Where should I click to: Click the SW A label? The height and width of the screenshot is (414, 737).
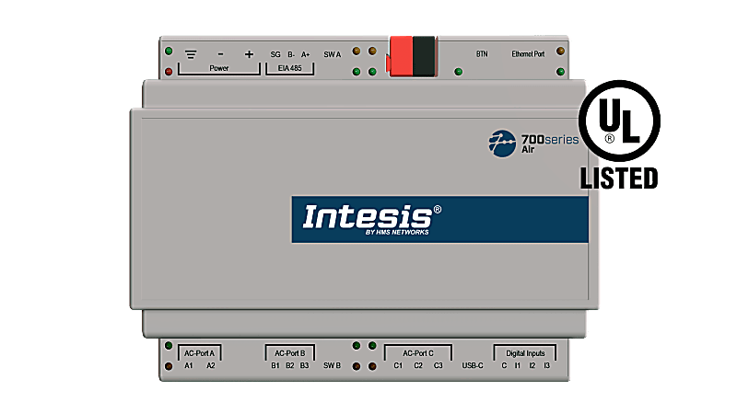pos(332,54)
